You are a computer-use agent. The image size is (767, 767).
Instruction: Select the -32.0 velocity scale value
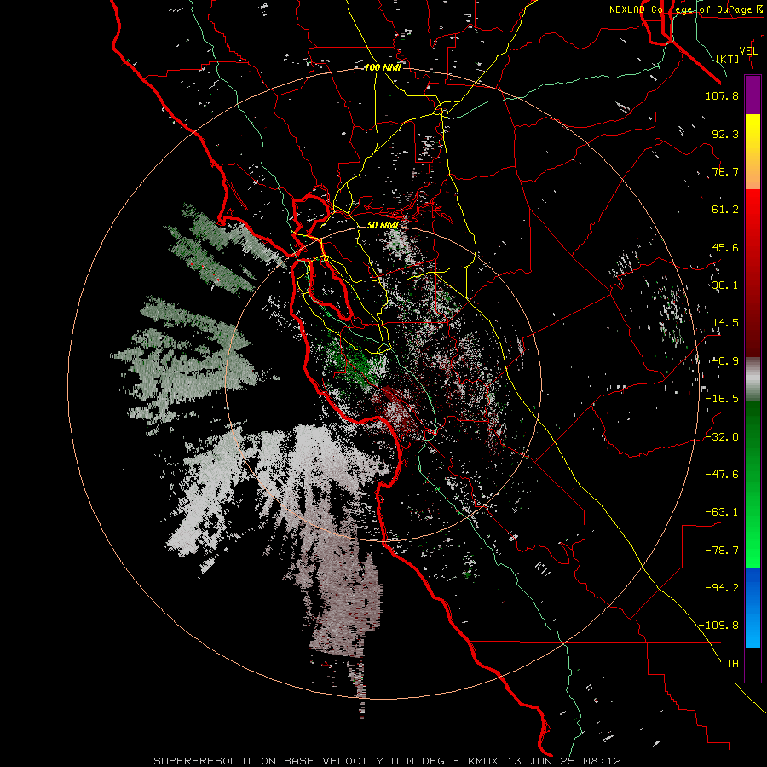point(722,437)
